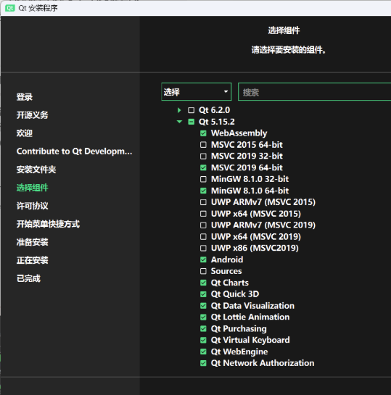The height and width of the screenshot is (395, 391).
Task: Uncheck the Qt Data Visualization checkbox
Action: click(203, 306)
